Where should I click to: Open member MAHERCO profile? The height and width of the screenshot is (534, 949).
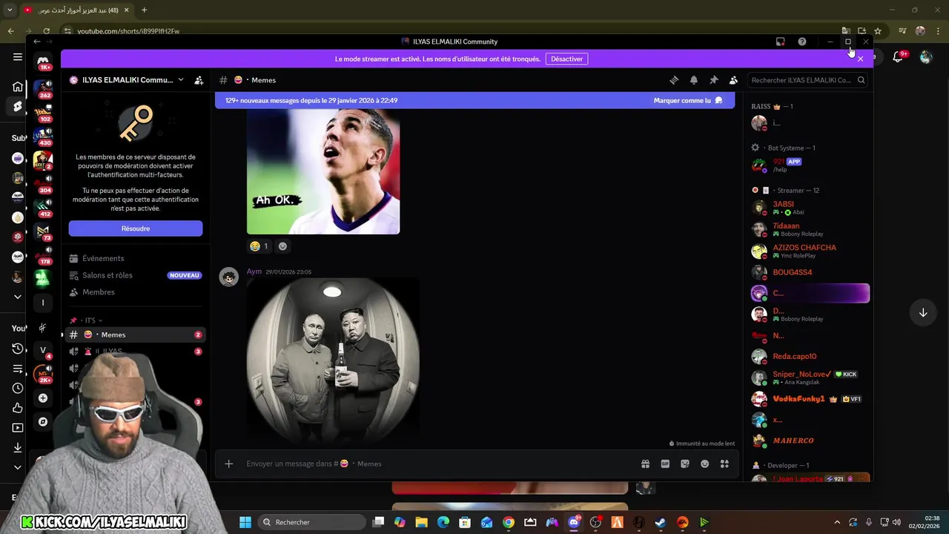pyautogui.click(x=808, y=441)
